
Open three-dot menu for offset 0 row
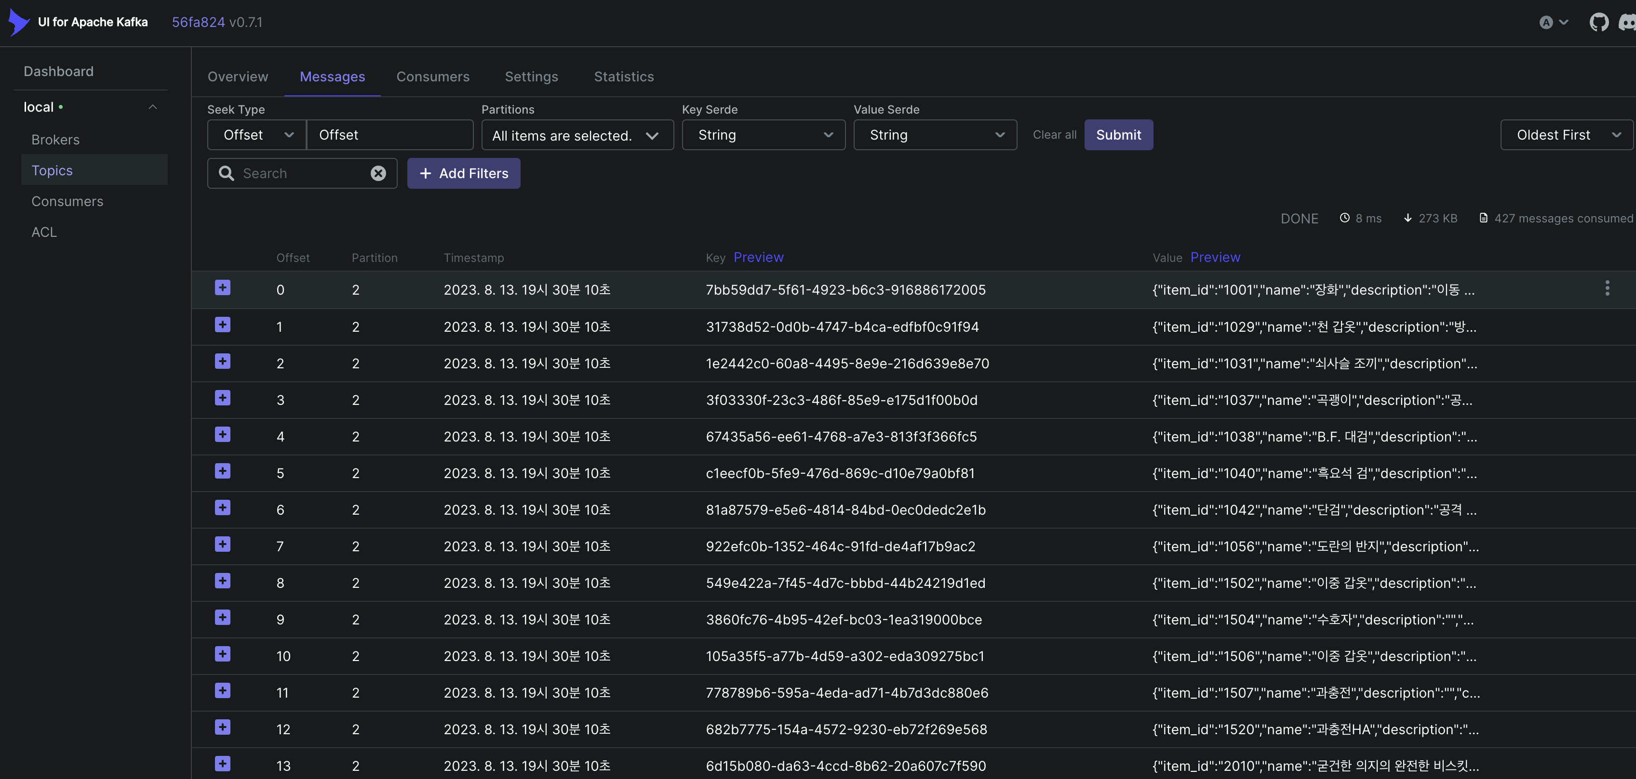pyautogui.click(x=1607, y=289)
